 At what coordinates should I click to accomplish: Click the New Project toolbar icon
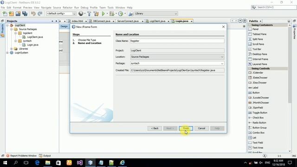tap(11, 13)
